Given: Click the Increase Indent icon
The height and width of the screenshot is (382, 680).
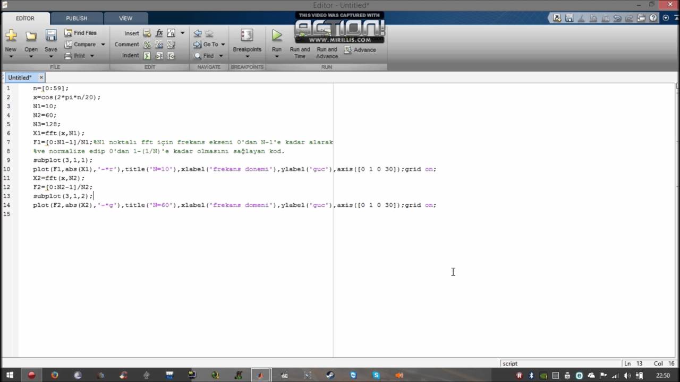Looking at the screenshot, I should 159,56.
